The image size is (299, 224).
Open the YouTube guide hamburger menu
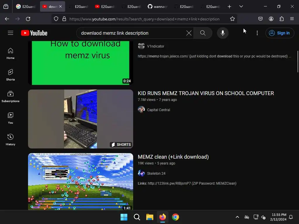click(x=11, y=33)
